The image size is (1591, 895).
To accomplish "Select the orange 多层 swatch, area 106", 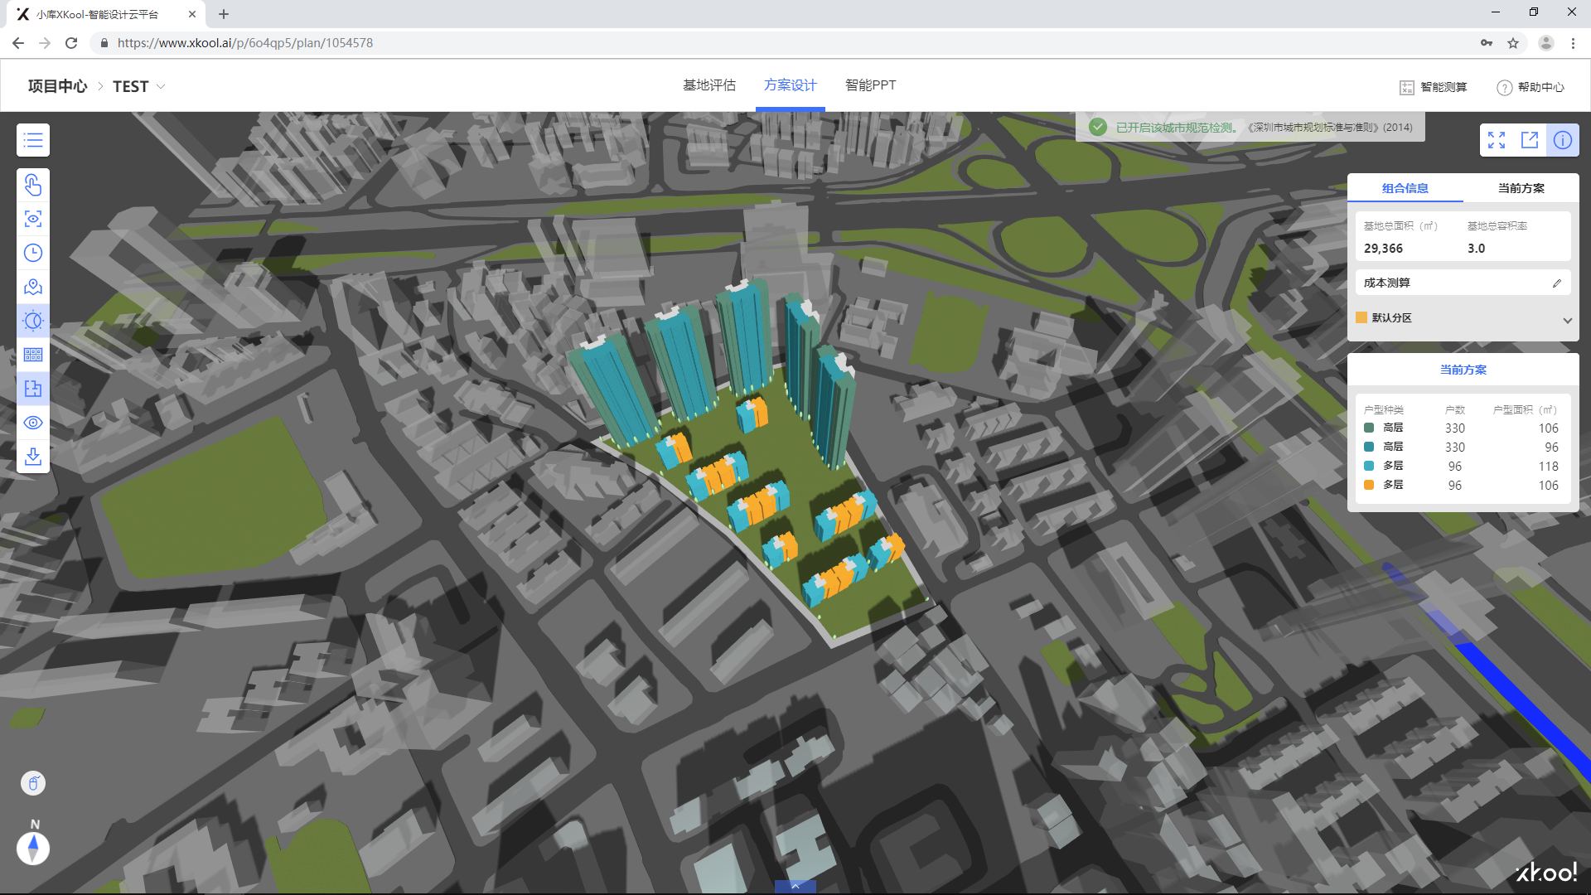I will point(1369,485).
